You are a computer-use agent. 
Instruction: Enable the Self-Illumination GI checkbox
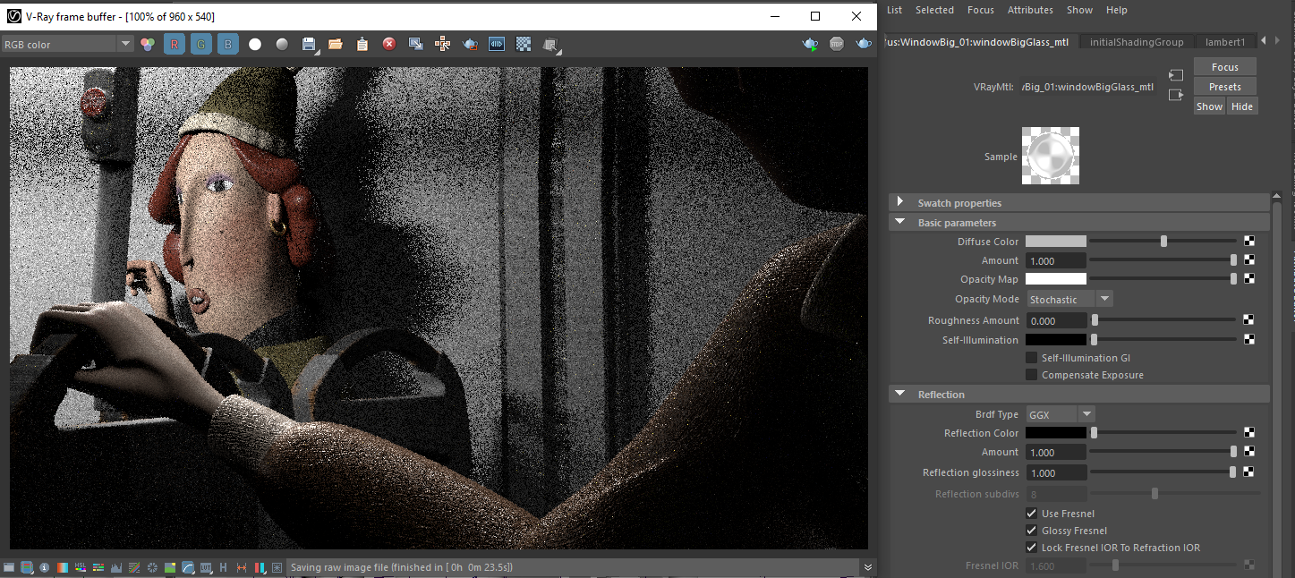point(1031,358)
